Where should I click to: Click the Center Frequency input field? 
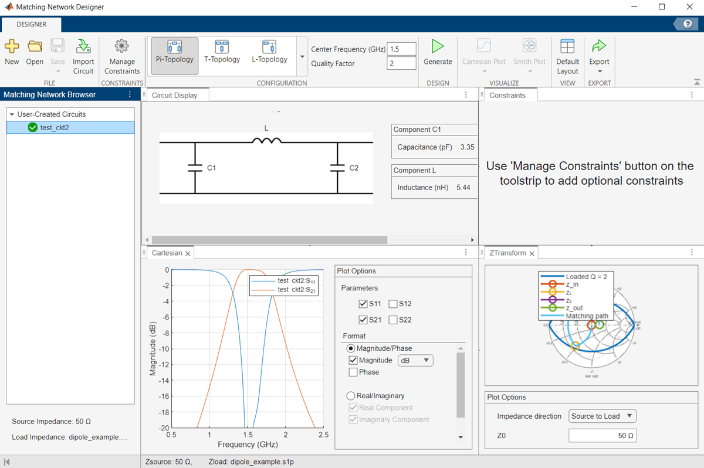[x=401, y=49]
